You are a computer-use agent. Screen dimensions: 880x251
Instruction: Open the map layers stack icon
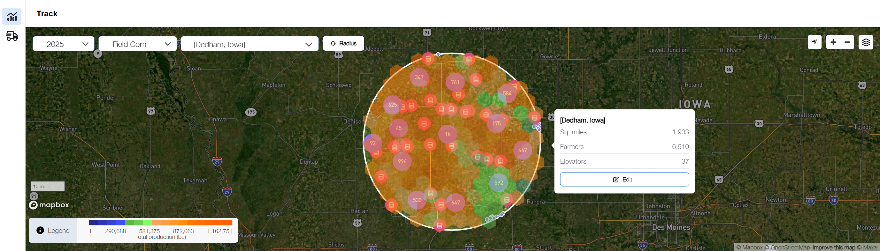[x=866, y=42]
